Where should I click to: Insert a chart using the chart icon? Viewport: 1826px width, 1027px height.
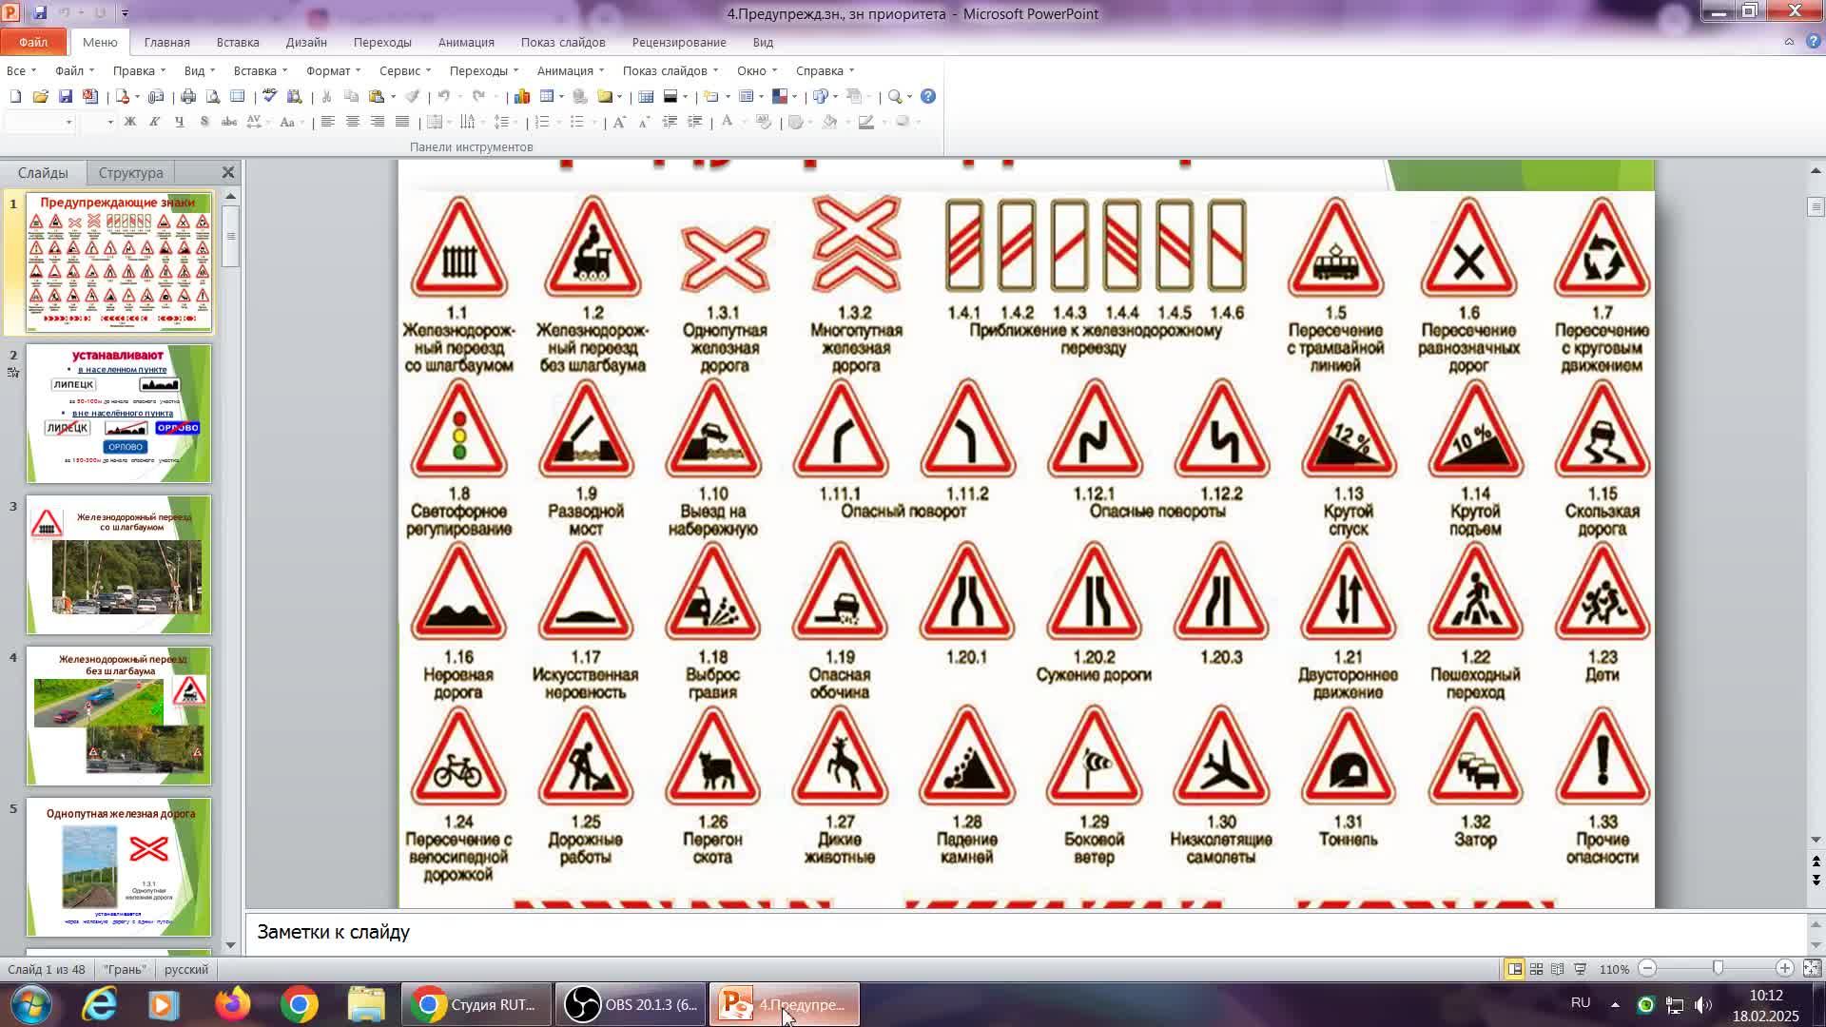point(522,96)
